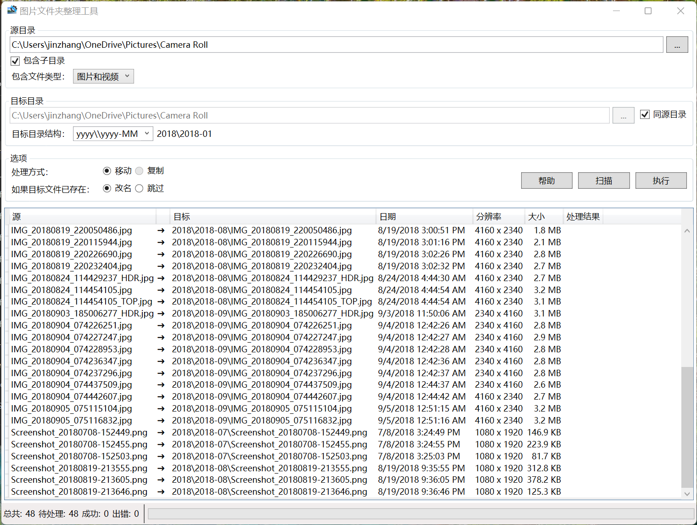Select source file Screenshot_20180819-213646.png
This screenshot has height=525, width=697.
pos(79,491)
